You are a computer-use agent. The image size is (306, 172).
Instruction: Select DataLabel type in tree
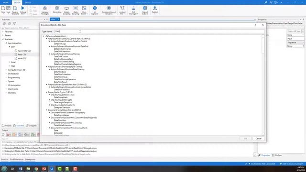(58, 133)
